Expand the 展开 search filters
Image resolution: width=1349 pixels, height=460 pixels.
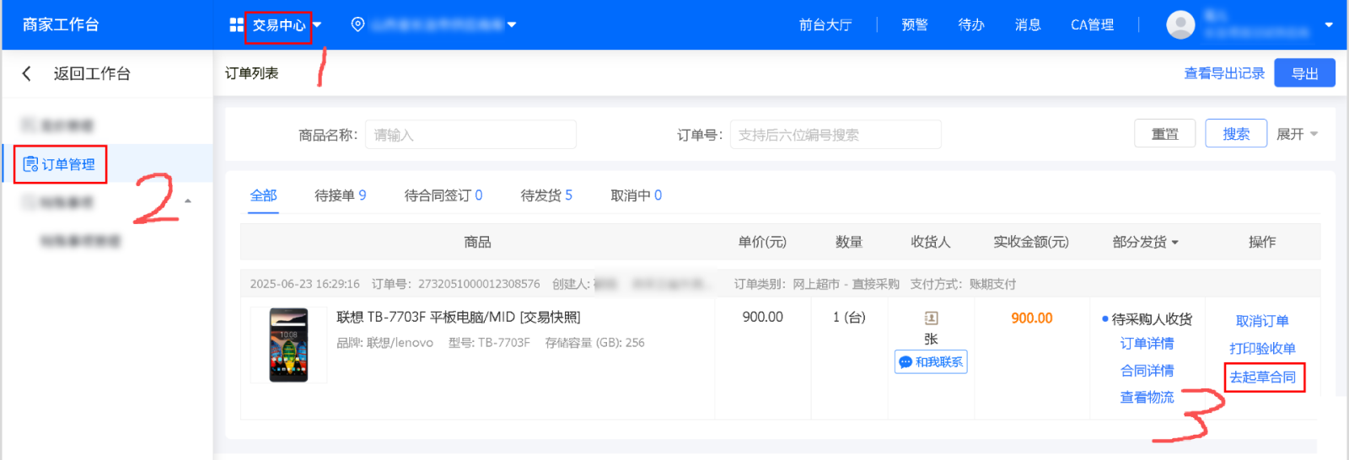[1297, 135]
